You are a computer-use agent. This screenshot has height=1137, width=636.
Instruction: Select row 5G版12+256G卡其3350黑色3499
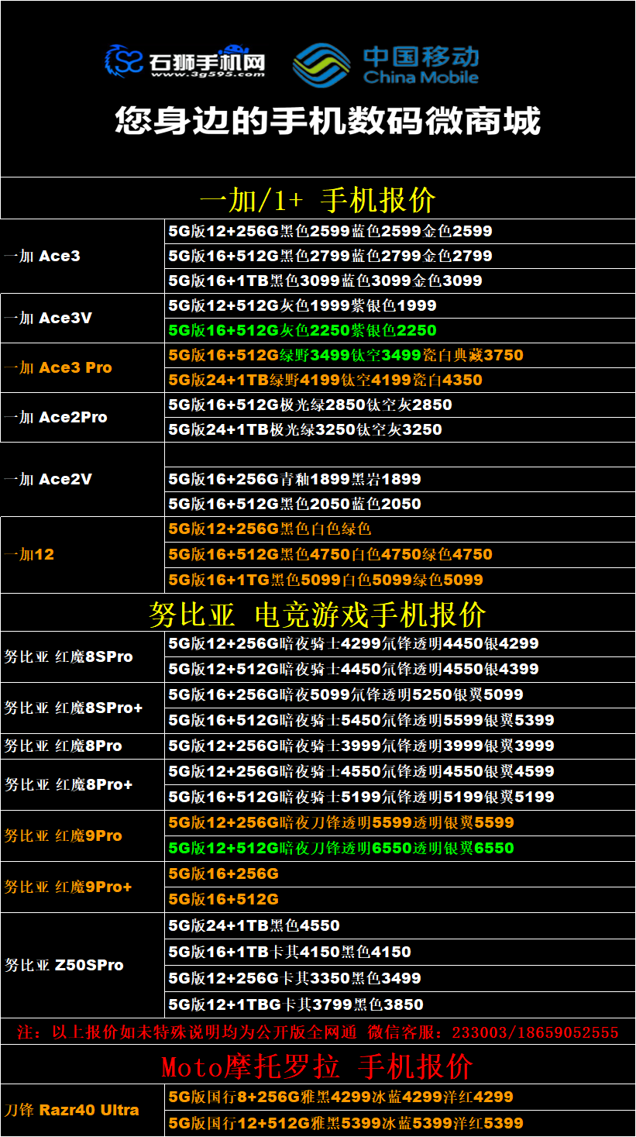point(400,978)
